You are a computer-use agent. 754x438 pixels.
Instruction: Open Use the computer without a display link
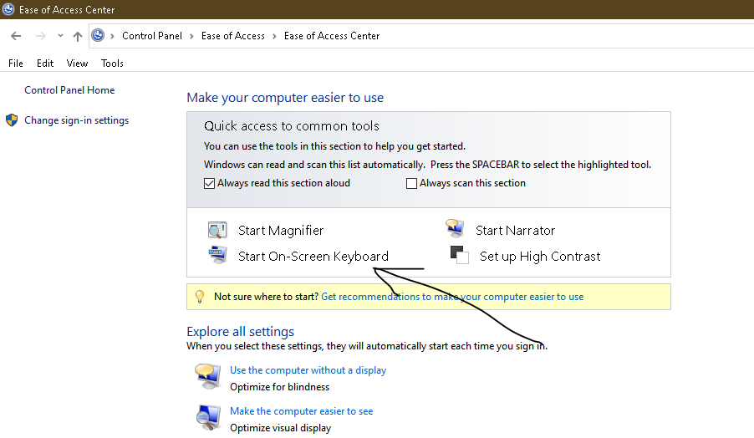coord(308,370)
